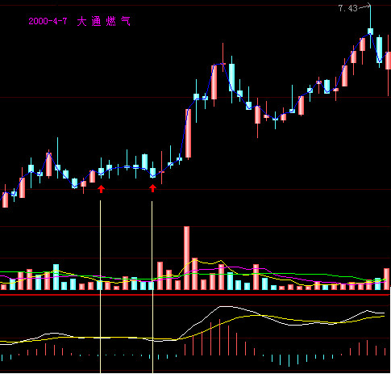Click the stock name "大通燃气"

tap(104, 21)
